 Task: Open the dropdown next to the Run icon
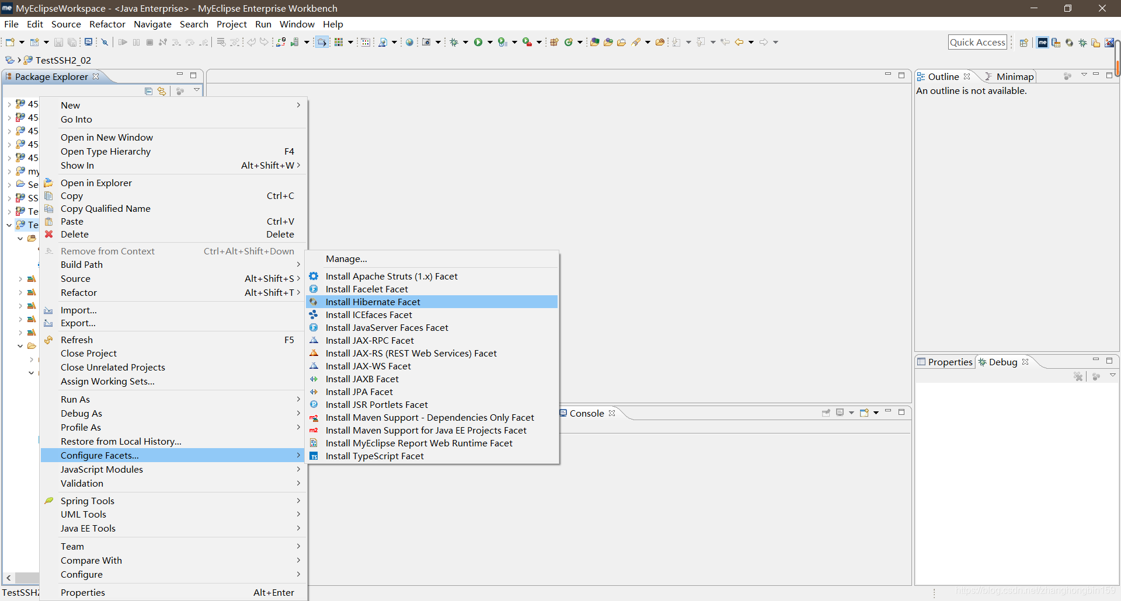tap(490, 42)
